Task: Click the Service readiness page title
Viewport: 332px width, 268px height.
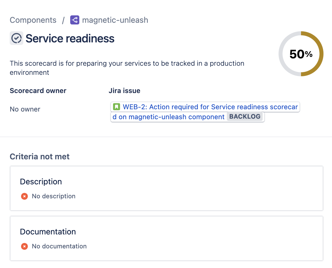Action: coord(70,38)
